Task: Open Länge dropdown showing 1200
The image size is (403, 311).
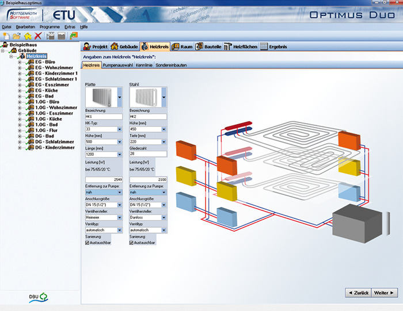Action: point(120,155)
